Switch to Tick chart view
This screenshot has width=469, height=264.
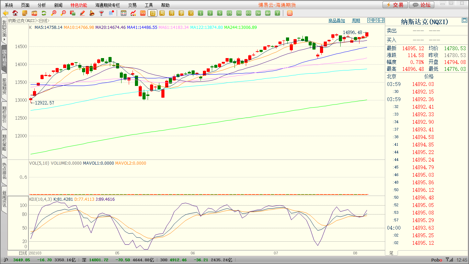click(143, 13)
